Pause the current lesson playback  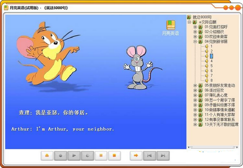click(101, 155)
